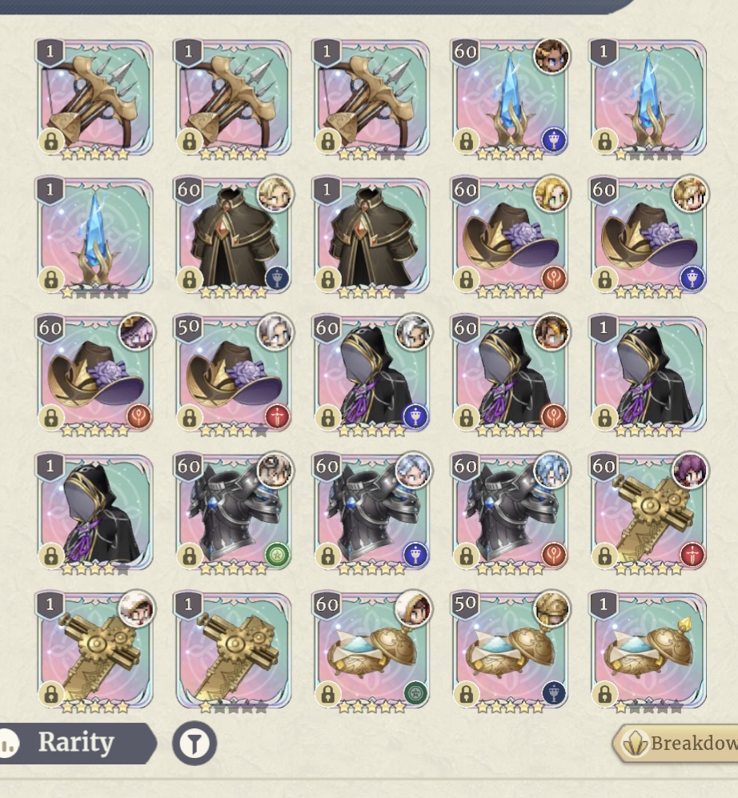Click purple-haired portrait on level 60 gear-cross

[690, 471]
